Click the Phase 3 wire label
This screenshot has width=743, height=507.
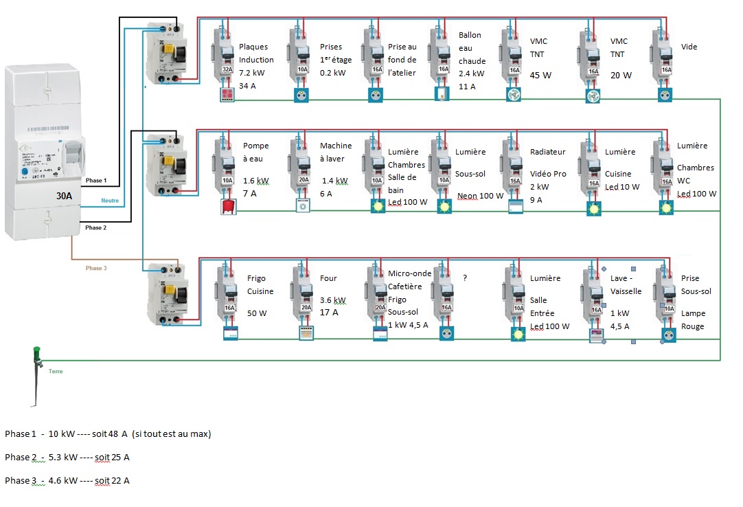coord(96,268)
